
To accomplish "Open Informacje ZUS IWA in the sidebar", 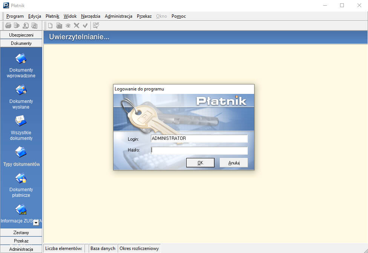I will click(x=21, y=214).
